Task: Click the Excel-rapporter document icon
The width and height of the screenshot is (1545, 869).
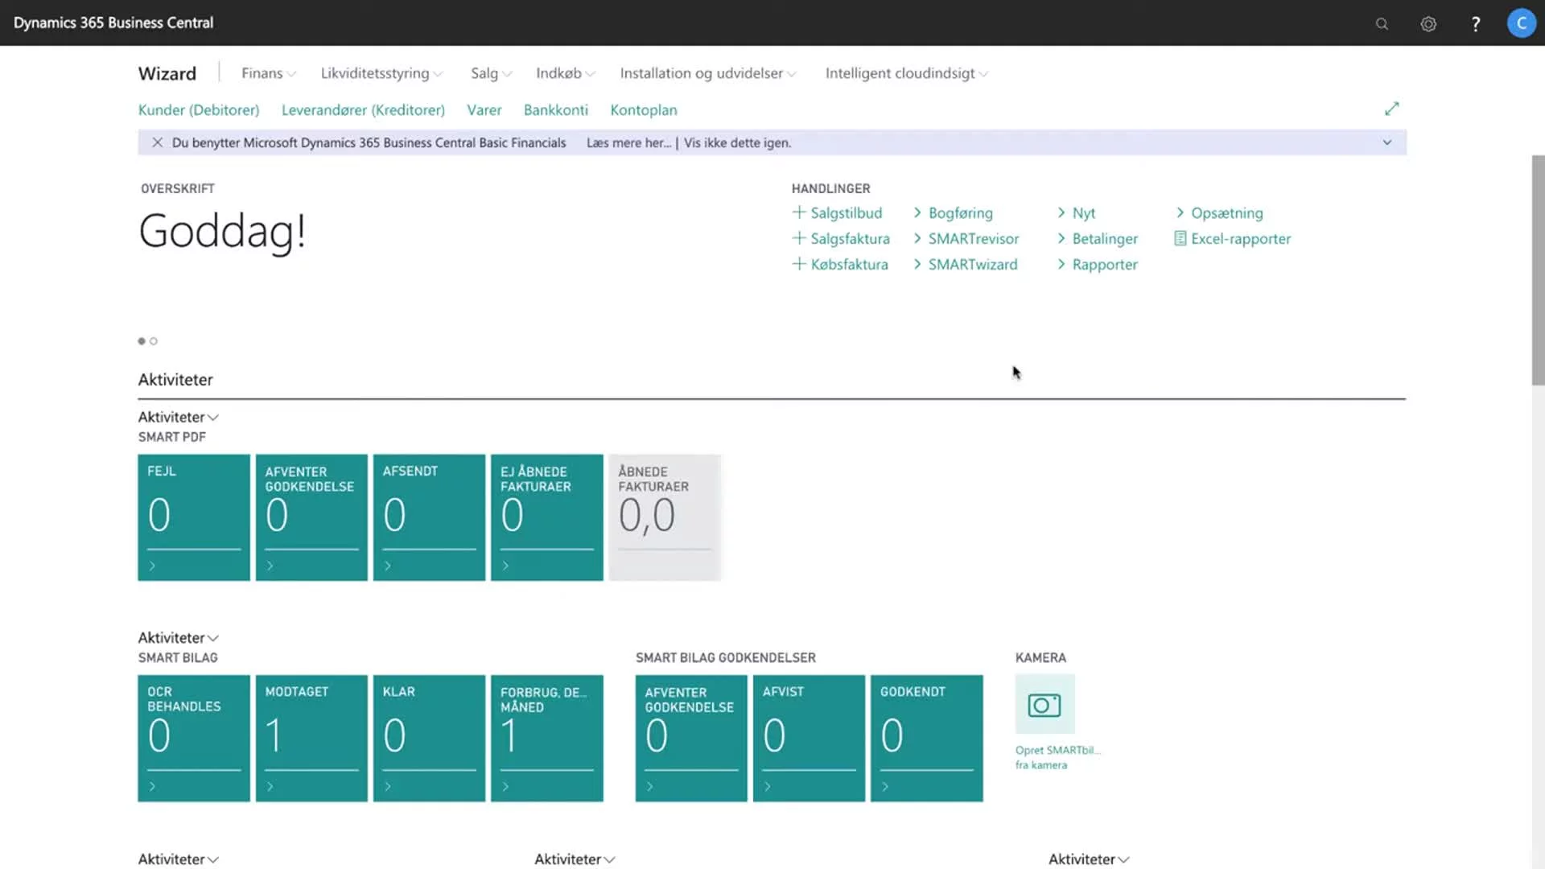Action: (1180, 238)
